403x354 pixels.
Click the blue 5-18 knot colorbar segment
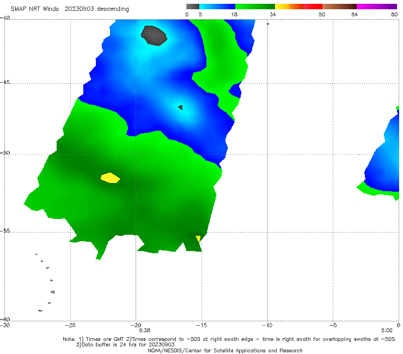tap(217, 7)
